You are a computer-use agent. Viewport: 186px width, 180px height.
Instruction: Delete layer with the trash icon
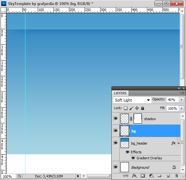click(176, 176)
